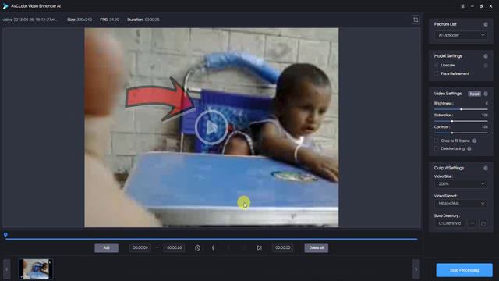Open the AI Upscaler feature dropdown
The height and width of the screenshot is (281, 499).
[461, 35]
